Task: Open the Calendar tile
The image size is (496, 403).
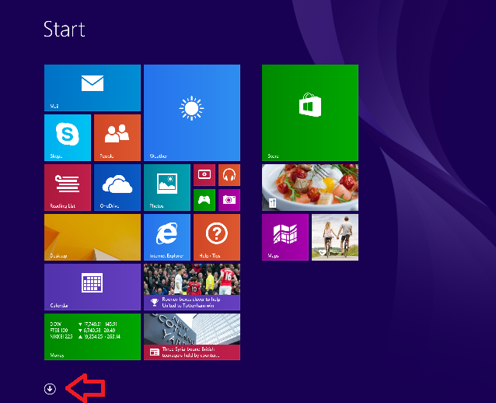Action: [93, 287]
